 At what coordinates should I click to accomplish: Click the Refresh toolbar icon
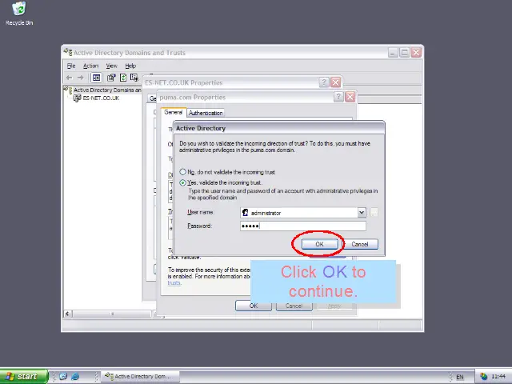click(x=123, y=78)
